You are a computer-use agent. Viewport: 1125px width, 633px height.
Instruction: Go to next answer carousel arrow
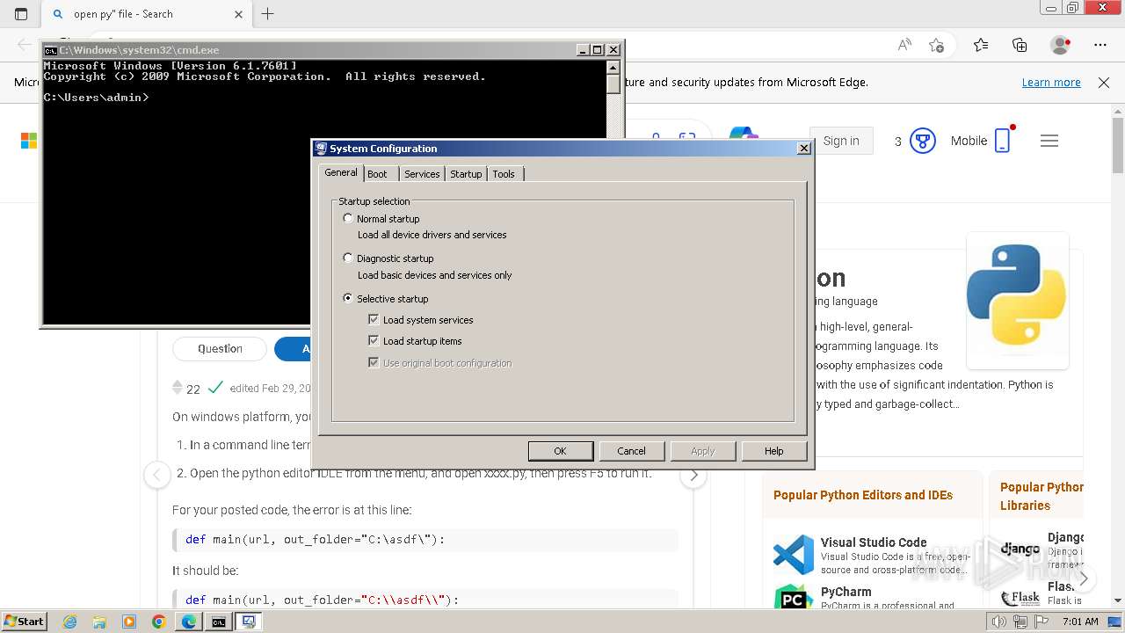[x=693, y=475]
